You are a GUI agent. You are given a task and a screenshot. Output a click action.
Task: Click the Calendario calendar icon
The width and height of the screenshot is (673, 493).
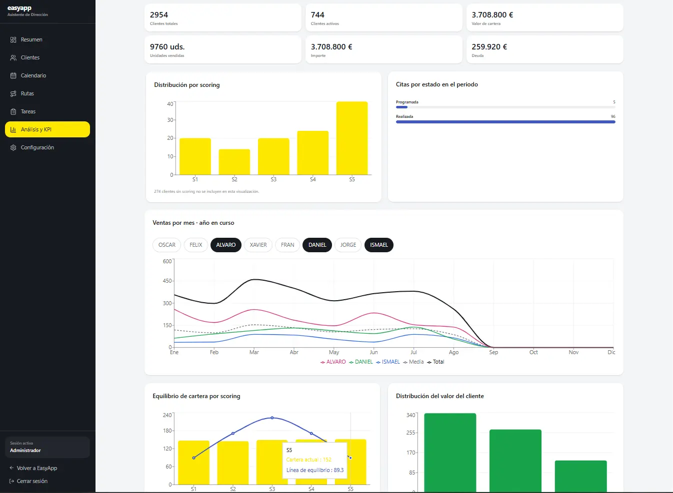point(13,75)
